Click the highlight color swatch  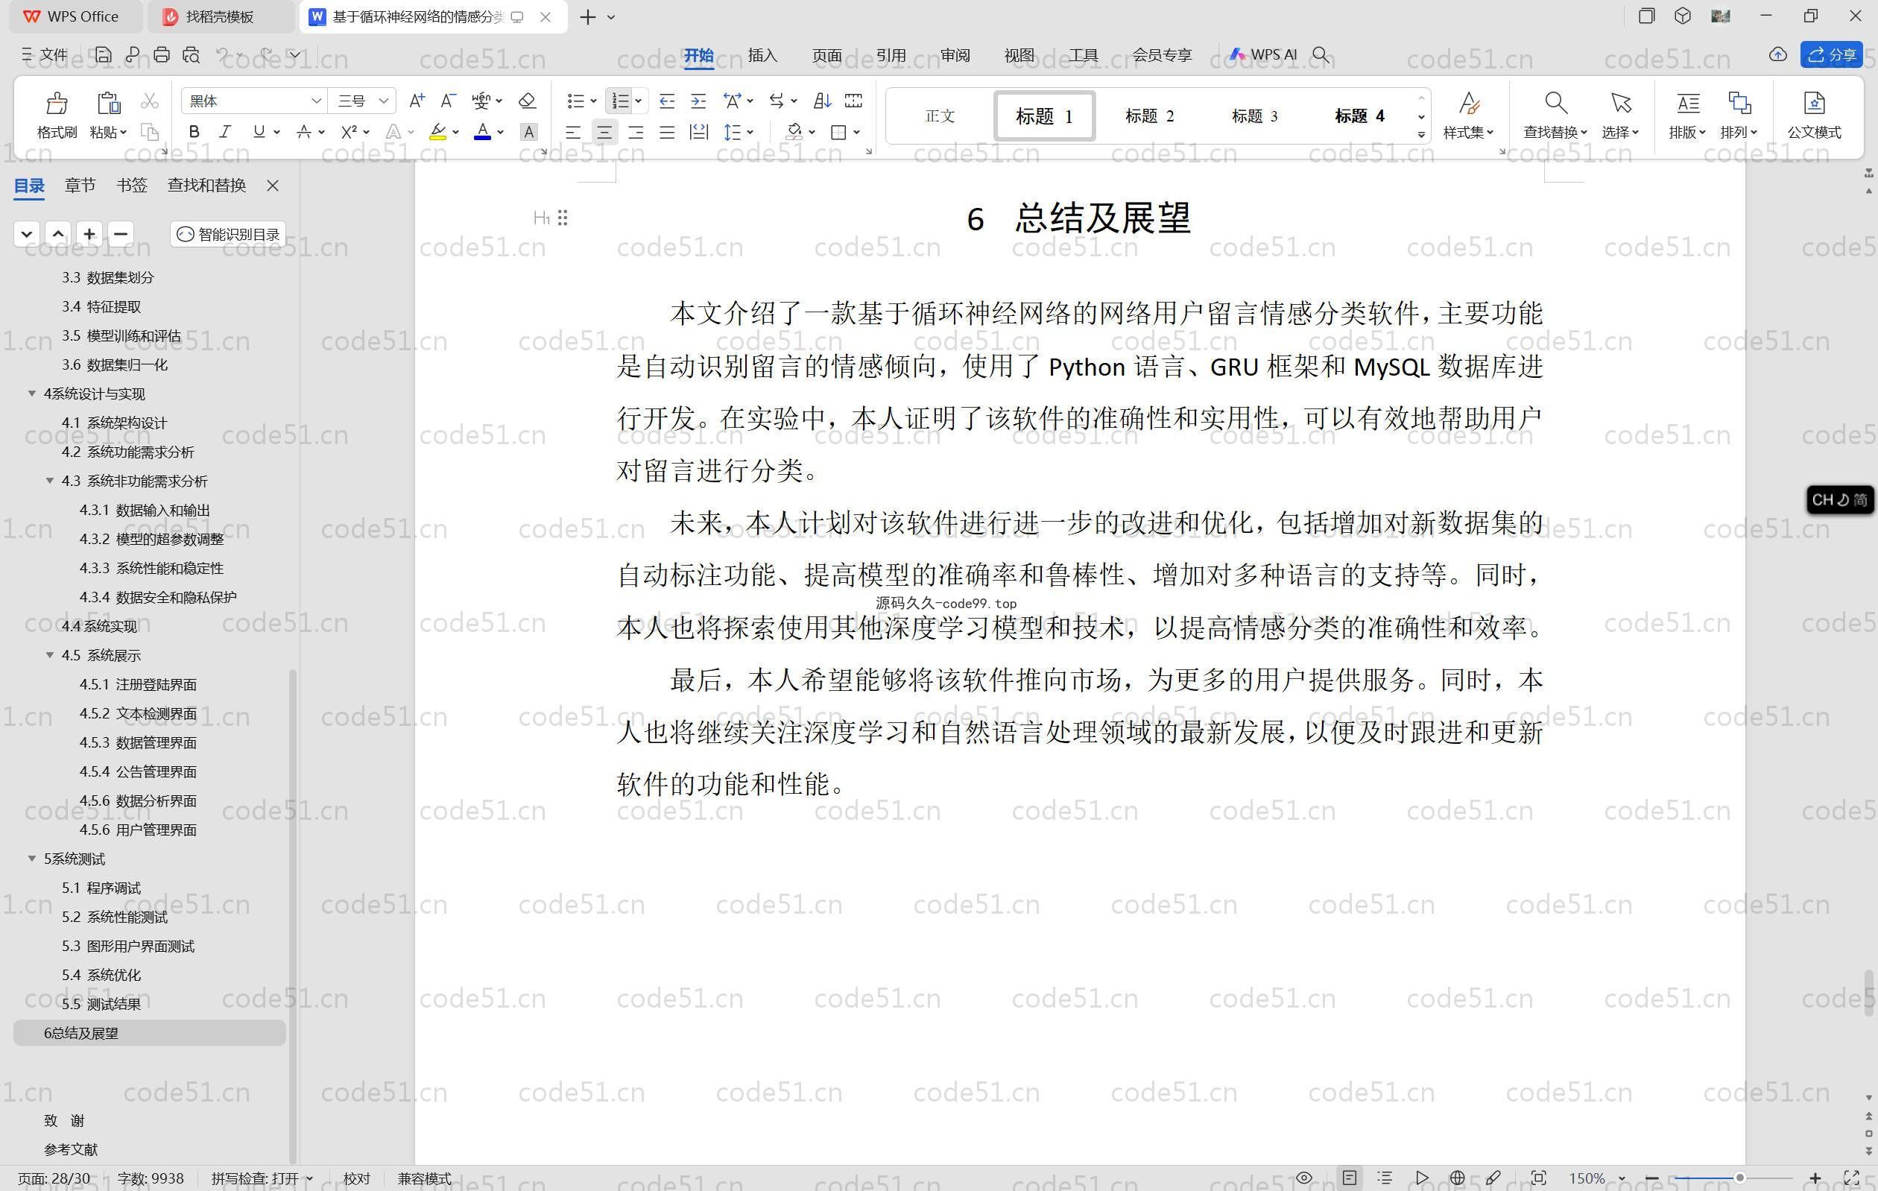tap(438, 132)
